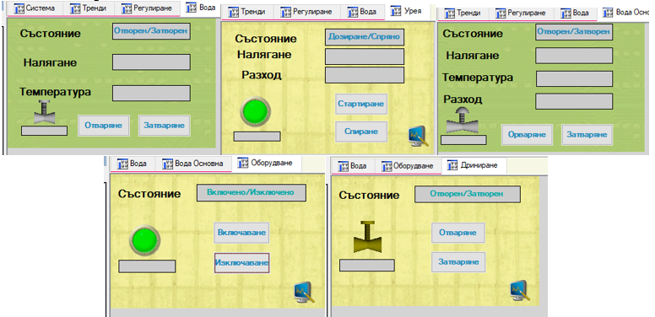Click the Изключване button

click(x=242, y=263)
